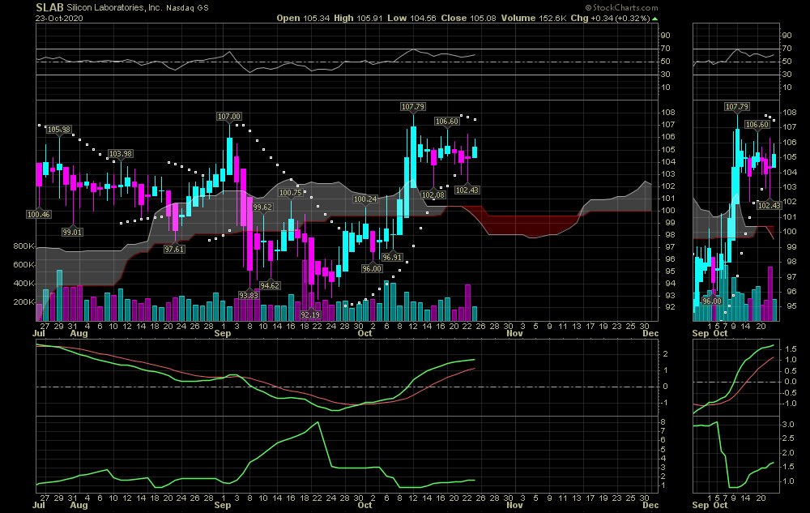
Task: Click the 200K volume axis label
Action: point(23,301)
